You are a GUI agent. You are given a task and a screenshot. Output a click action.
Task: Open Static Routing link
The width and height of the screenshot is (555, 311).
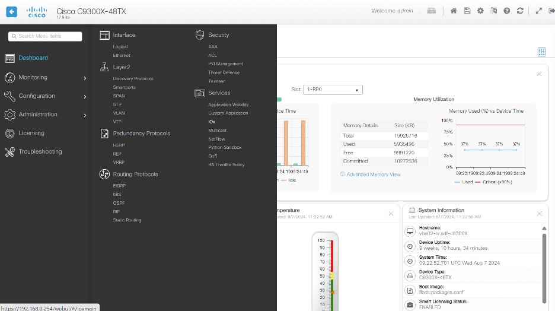pos(127,220)
